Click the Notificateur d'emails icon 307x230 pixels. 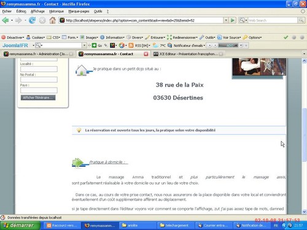(169, 45)
